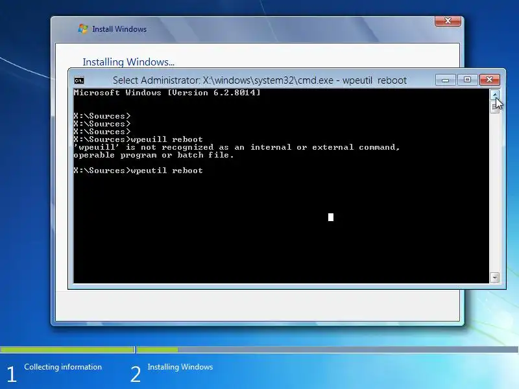This screenshot has height=389, width=519.
Task: Click the 'Installing Windows' step 2 label
Action: click(x=180, y=367)
